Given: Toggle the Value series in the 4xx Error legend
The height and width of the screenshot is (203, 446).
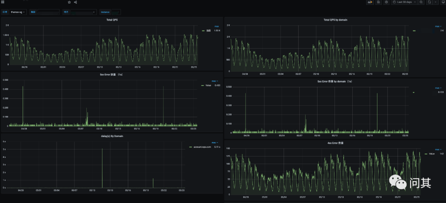Looking at the screenshot, I should tap(432, 154).
